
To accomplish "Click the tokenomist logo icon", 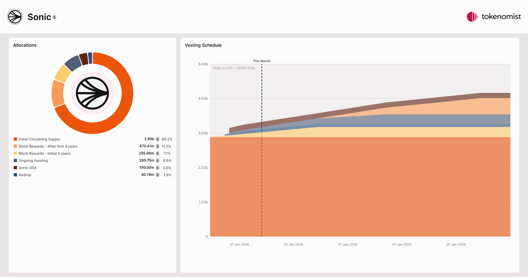I will [472, 17].
